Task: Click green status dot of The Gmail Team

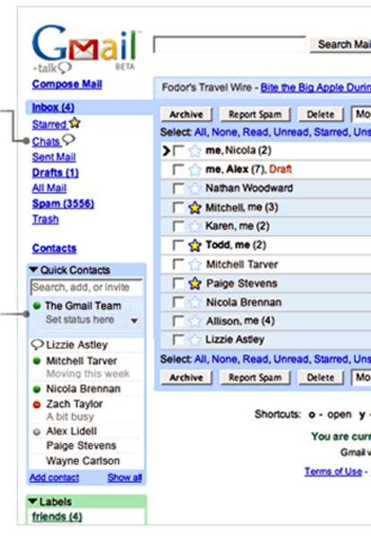Action: (37, 306)
